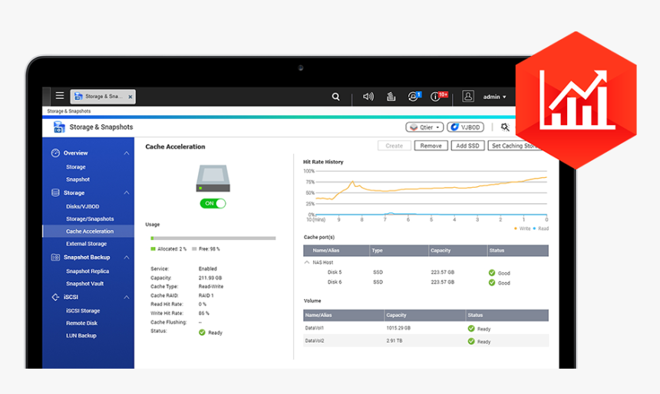Click DataVol1 Ready status icon
The width and height of the screenshot is (660, 394).
[471, 328]
